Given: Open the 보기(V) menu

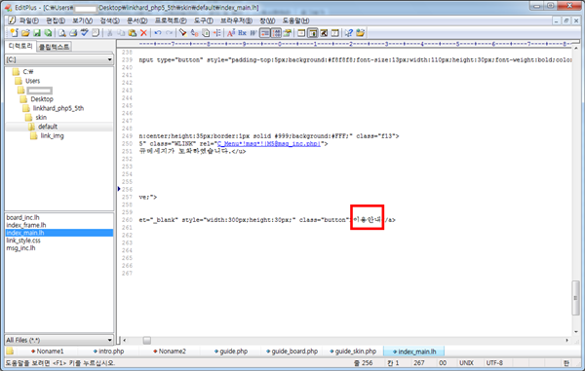Looking at the screenshot, I should [83, 20].
